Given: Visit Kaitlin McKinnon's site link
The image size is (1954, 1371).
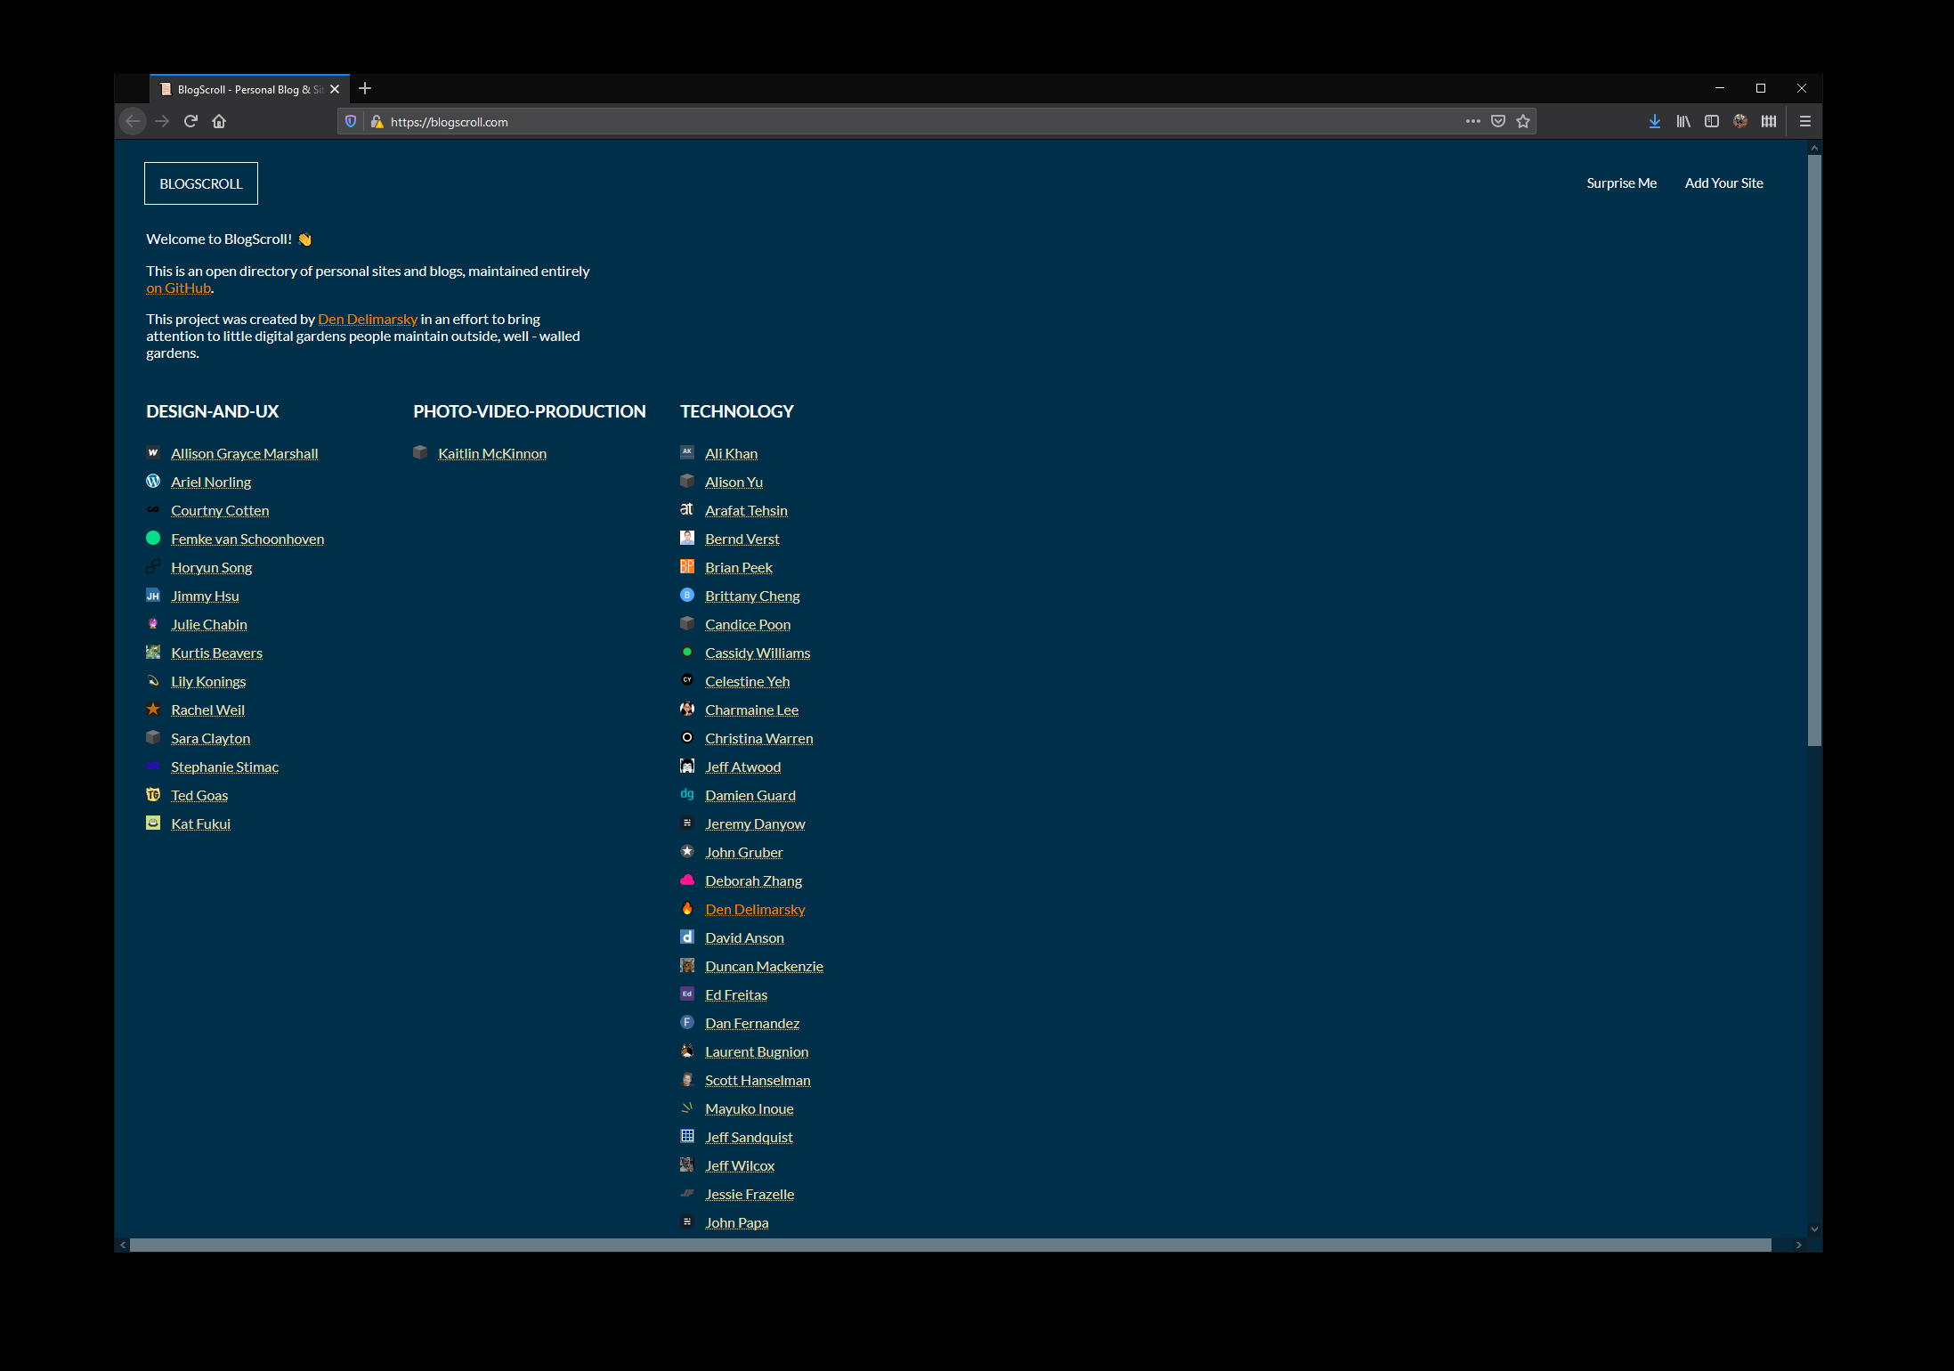Looking at the screenshot, I should (492, 454).
